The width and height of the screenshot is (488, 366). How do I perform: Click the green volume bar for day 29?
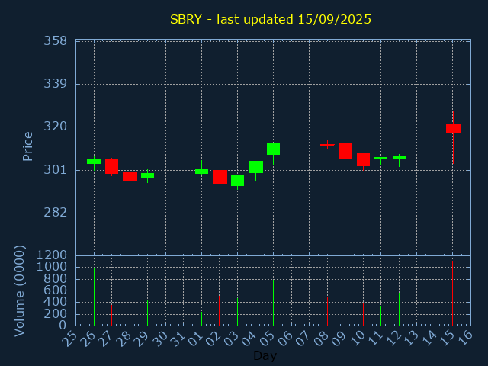point(147,313)
